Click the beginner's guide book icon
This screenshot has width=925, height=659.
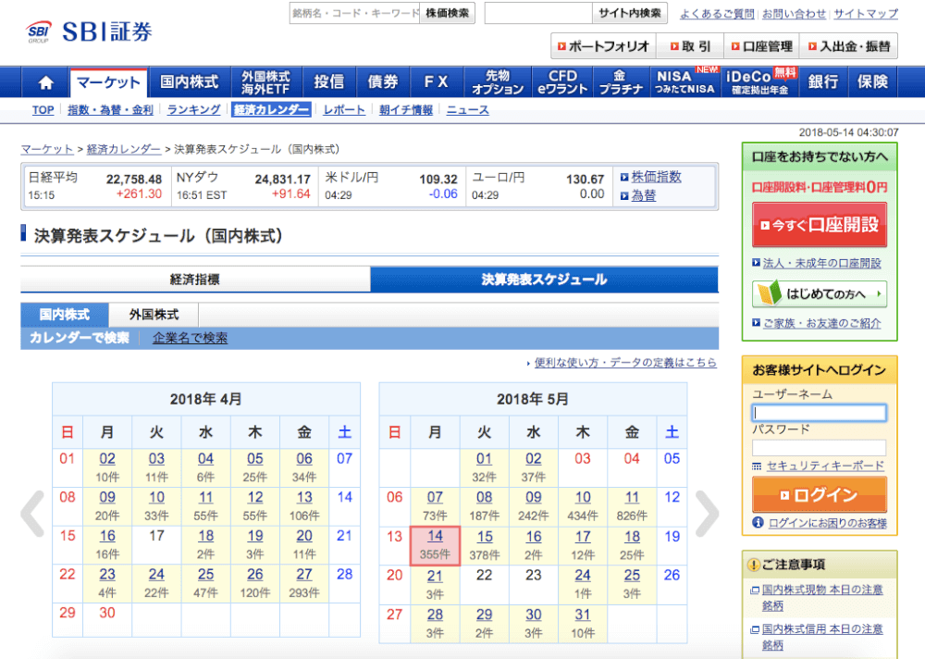769,293
